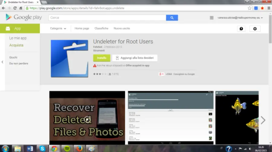Open the Windows Start menu
Image resolution: width=272 pixels, height=152 pixels.
click(5, 149)
